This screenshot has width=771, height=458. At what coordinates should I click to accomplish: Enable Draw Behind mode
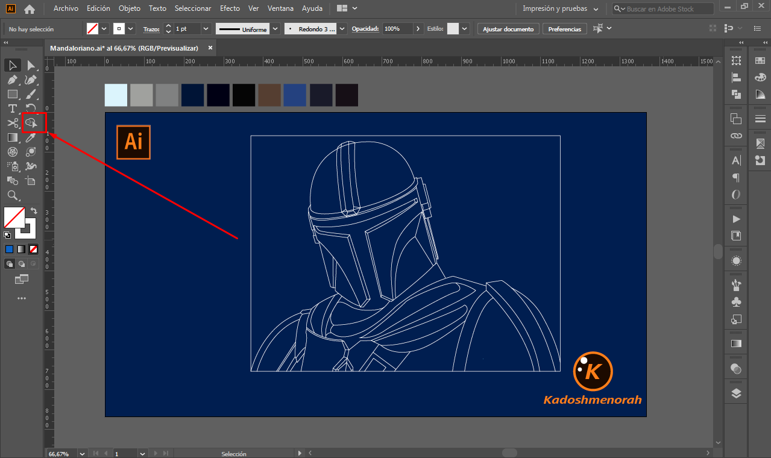[21, 264]
